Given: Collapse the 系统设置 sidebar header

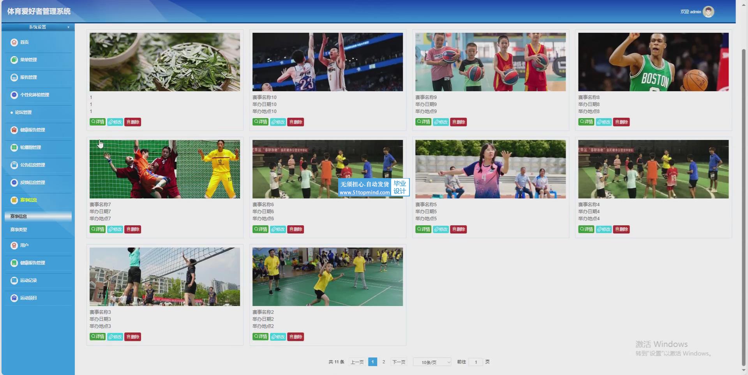Looking at the screenshot, I should (x=38, y=27).
